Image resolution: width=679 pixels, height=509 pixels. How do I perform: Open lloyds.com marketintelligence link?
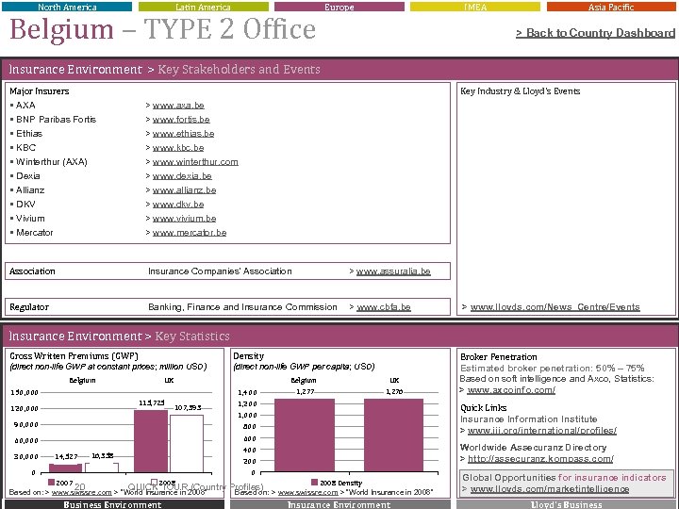[x=550, y=489]
